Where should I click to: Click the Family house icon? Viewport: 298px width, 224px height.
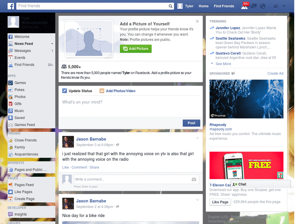pos(10,147)
